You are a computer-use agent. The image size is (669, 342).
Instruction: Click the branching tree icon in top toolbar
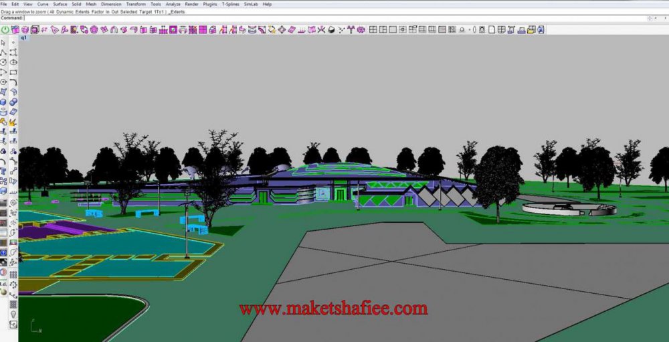(350, 29)
